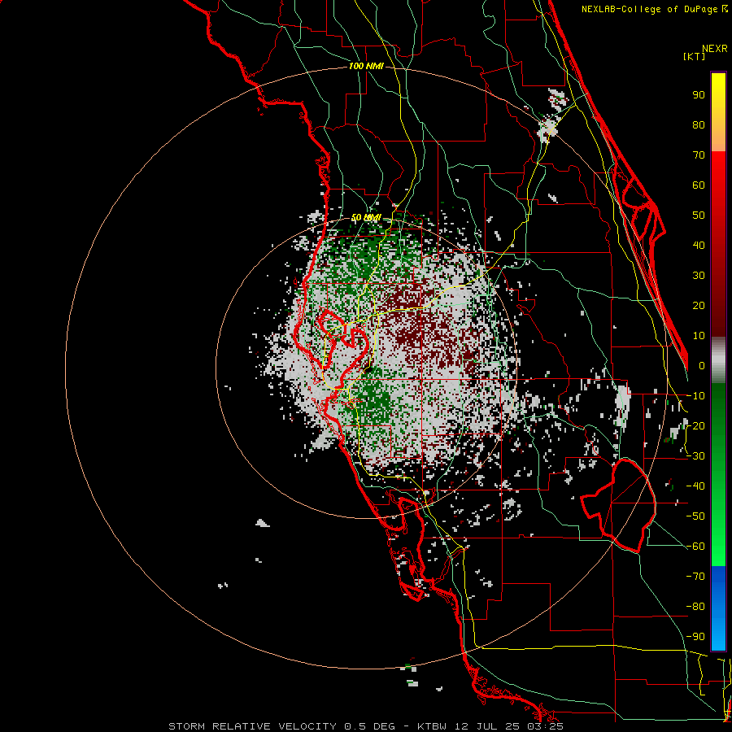732x732 pixels.
Task: Click the -80 scale value
Action: pyautogui.click(x=695, y=607)
